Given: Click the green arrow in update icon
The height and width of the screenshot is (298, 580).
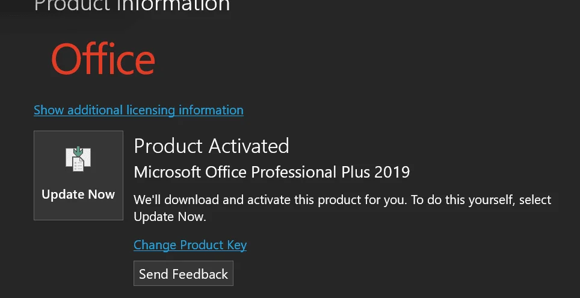Looking at the screenshot, I should tap(78, 152).
